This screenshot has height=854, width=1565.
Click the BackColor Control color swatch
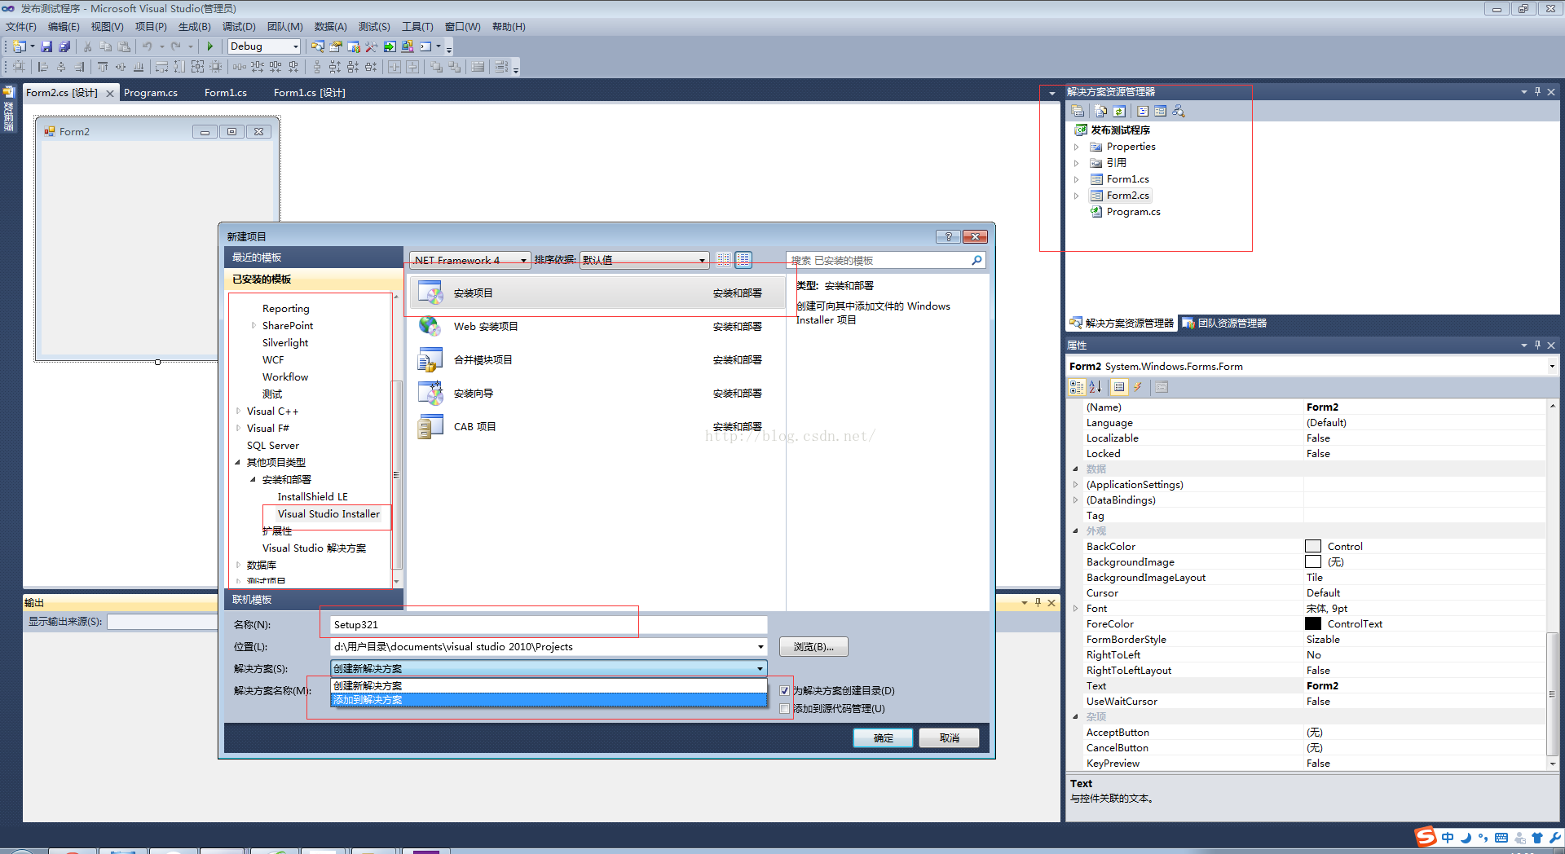(x=1312, y=547)
